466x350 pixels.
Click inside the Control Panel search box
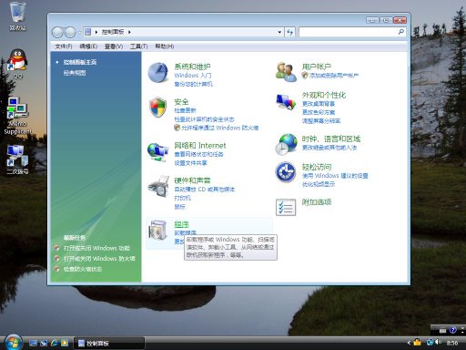coord(349,32)
